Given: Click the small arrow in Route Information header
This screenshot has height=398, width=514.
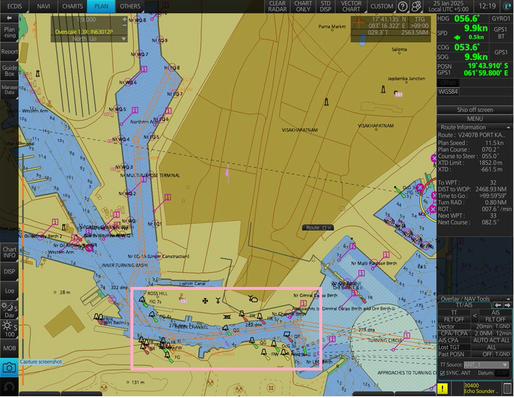Looking at the screenshot, I should [508, 127].
